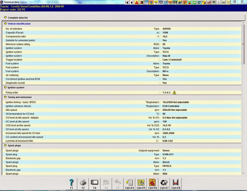The width and height of the screenshot is (247, 191).
Task: Select the capacity value '1598'
Action: (x=165, y=33)
